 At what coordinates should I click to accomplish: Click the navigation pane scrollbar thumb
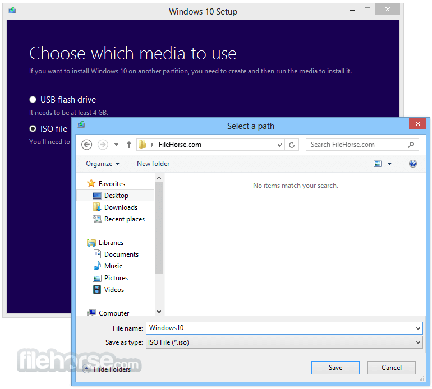(159, 228)
